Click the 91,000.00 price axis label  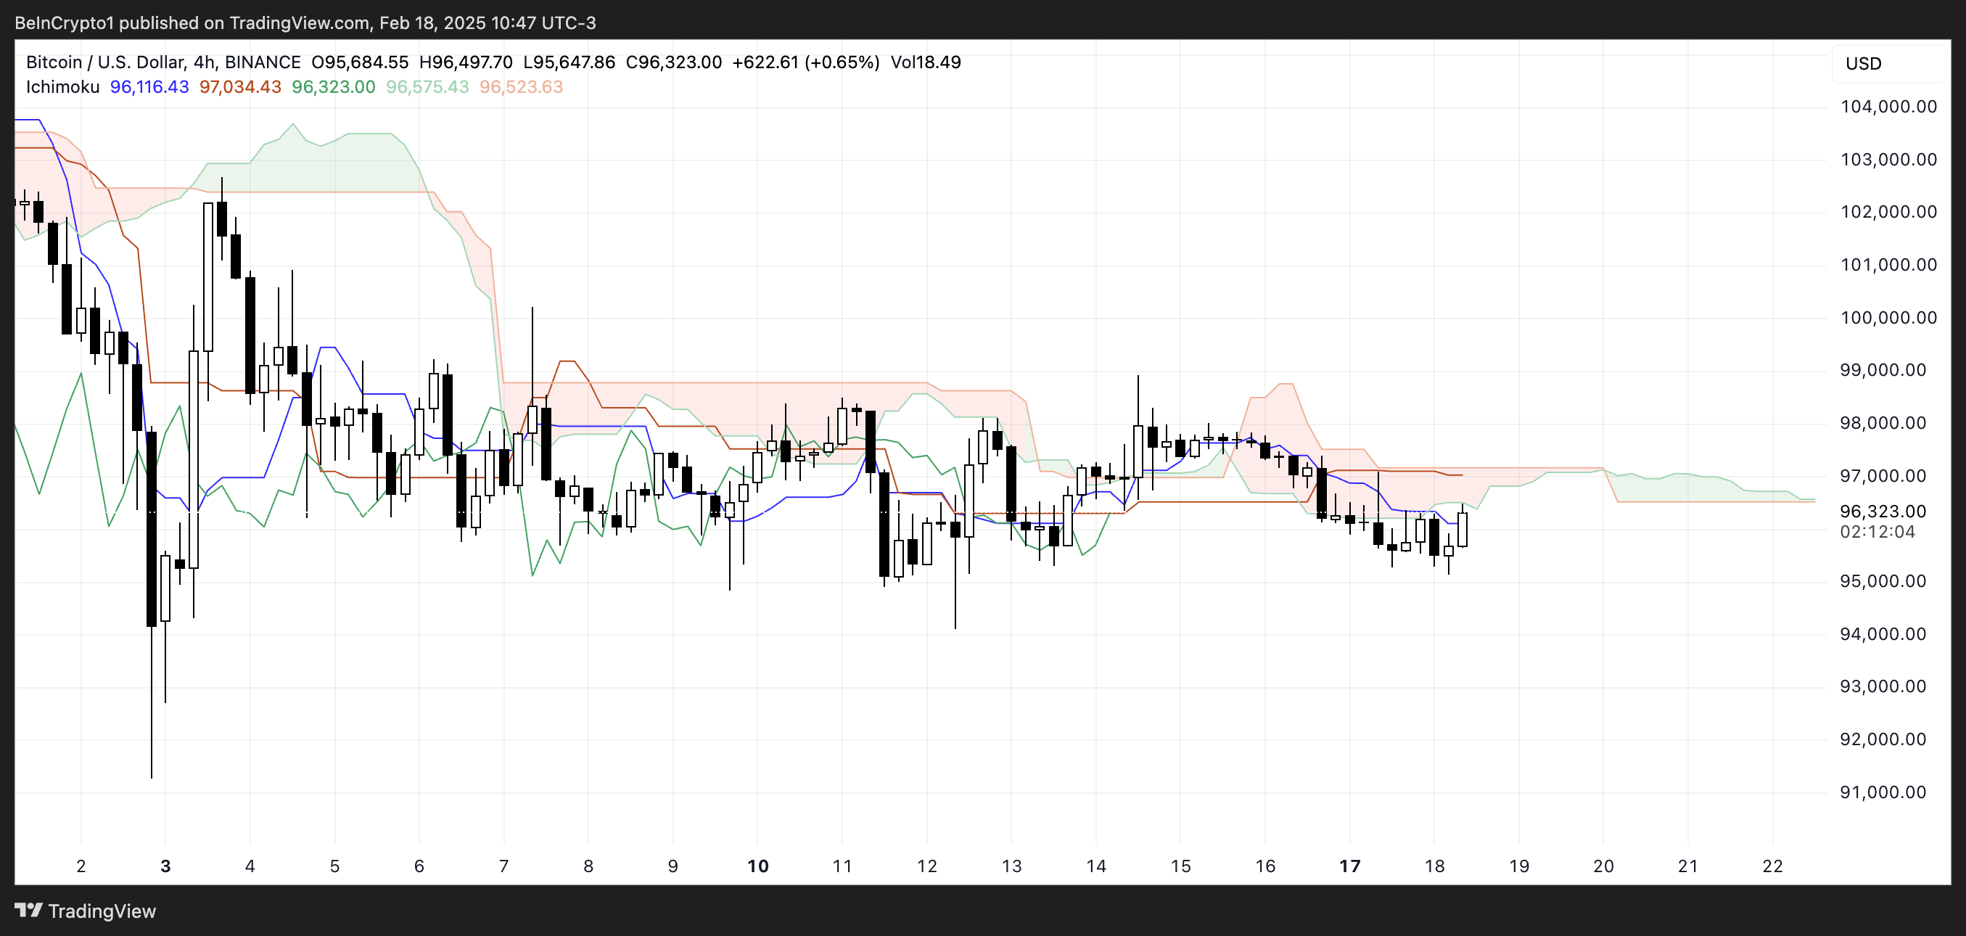[1883, 792]
